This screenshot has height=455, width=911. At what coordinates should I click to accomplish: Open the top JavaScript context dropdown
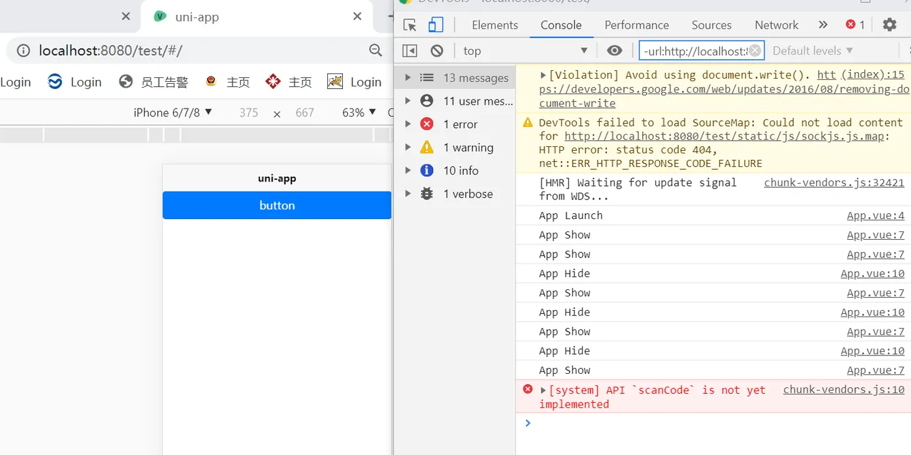coord(524,51)
